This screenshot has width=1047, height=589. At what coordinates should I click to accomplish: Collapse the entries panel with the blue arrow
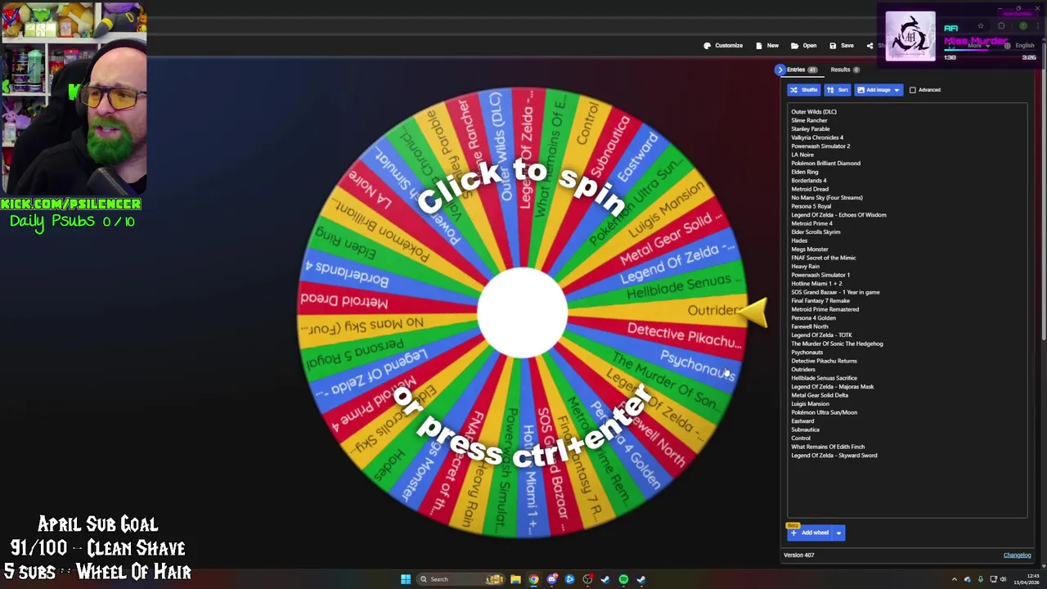tap(780, 70)
